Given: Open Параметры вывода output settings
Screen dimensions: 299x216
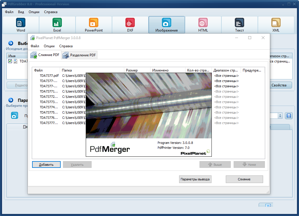Looking at the screenshot, I should [195, 179].
